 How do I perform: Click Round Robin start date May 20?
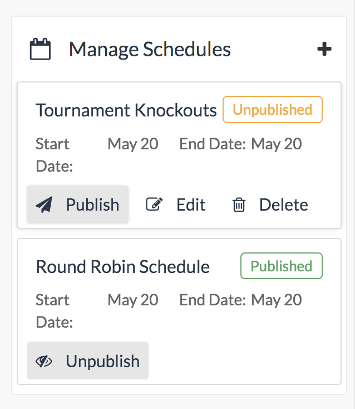pos(132,300)
